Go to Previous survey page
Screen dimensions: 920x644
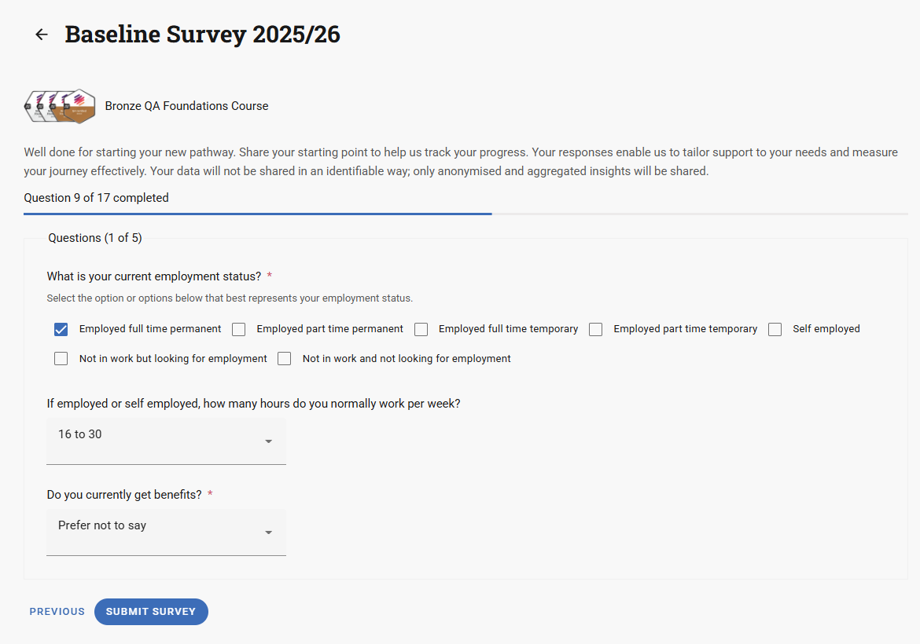point(57,612)
